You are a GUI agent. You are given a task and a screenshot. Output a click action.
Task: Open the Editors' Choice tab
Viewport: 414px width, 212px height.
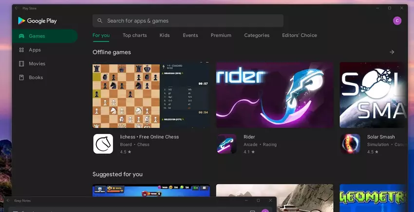[x=299, y=36]
